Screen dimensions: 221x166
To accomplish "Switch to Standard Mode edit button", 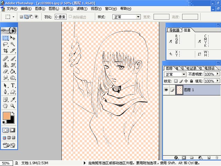I will [x=6, y=130].
